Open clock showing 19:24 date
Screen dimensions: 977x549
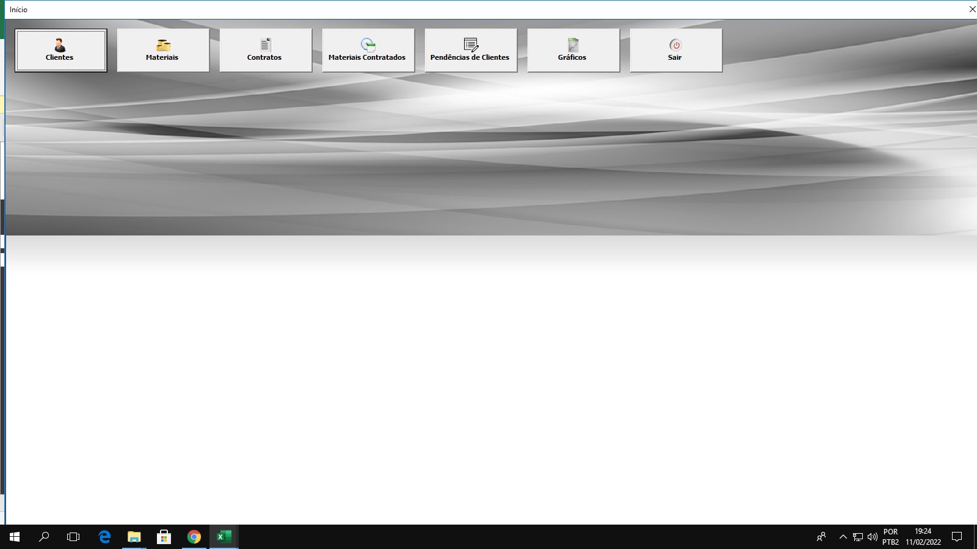point(923,537)
